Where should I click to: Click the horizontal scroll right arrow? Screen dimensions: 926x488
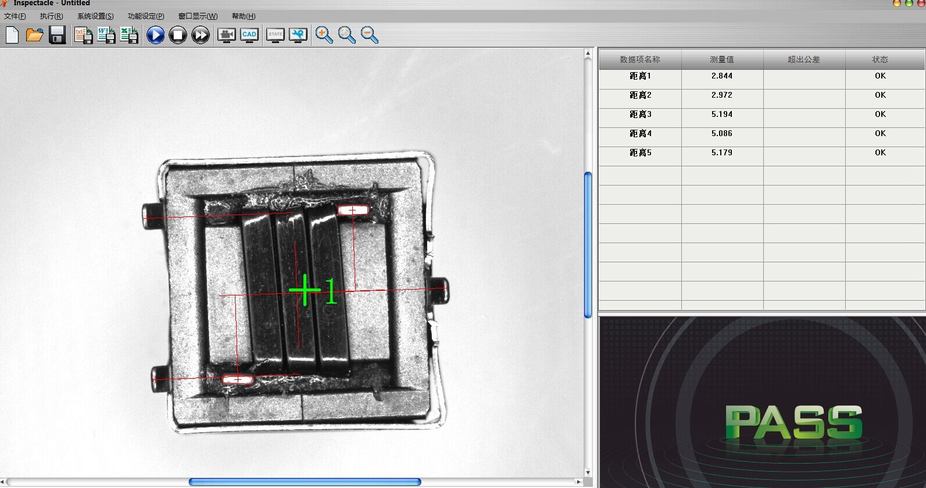click(x=578, y=482)
